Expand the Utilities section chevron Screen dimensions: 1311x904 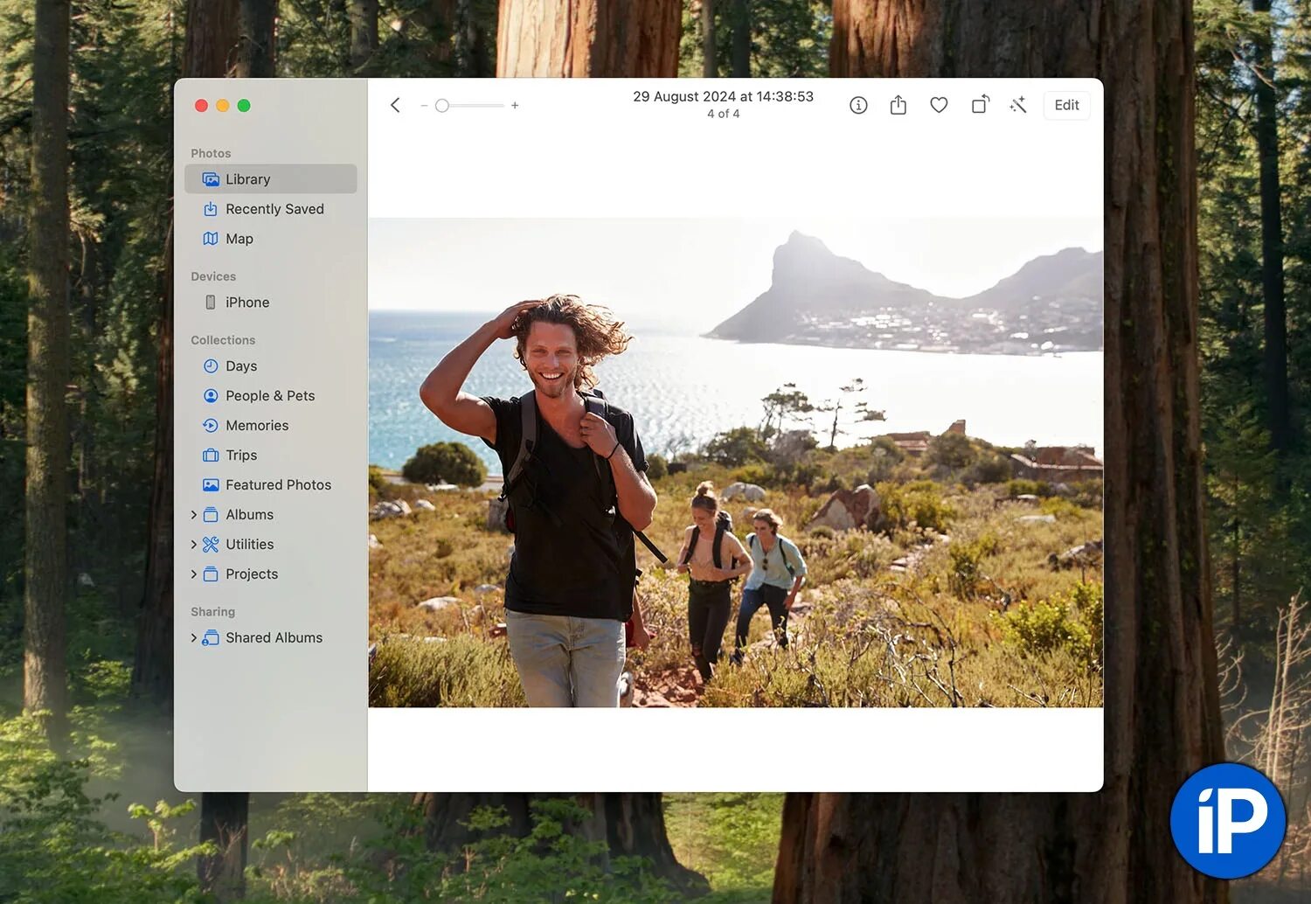(x=194, y=545)
